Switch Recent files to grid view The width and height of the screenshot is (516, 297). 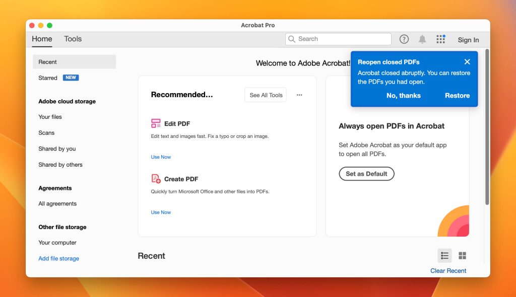462,256
